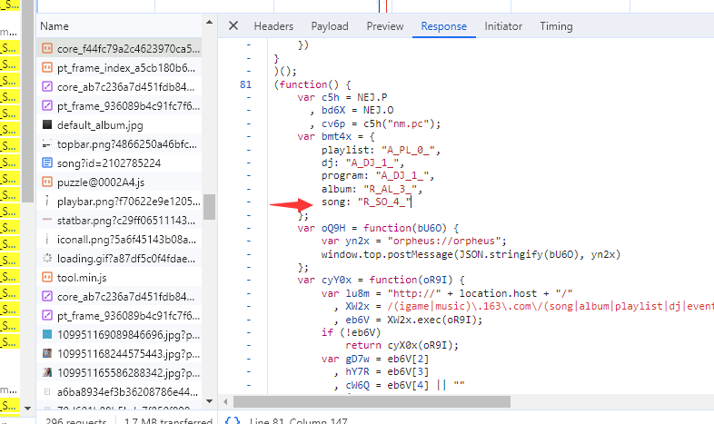Click request list scroll up arrow
Image resolution: width=714 pixels, height=424 pixels.
pyautogui.click(x=210, y=22)
